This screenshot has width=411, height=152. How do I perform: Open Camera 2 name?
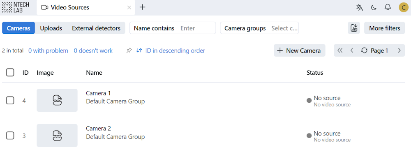pyautogui.click(x=98, y=129)
